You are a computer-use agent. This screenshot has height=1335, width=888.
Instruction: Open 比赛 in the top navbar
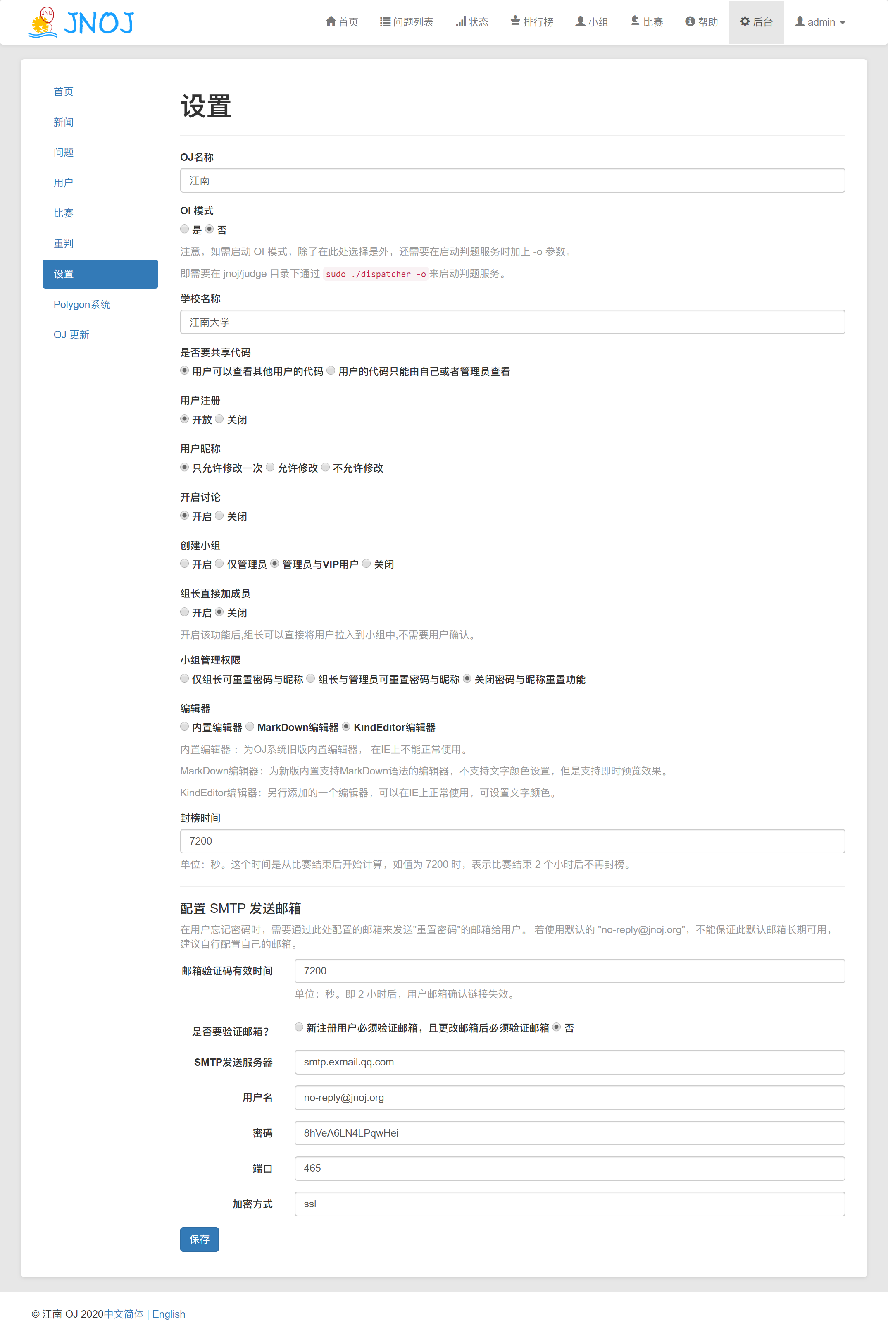click(653, 22)
